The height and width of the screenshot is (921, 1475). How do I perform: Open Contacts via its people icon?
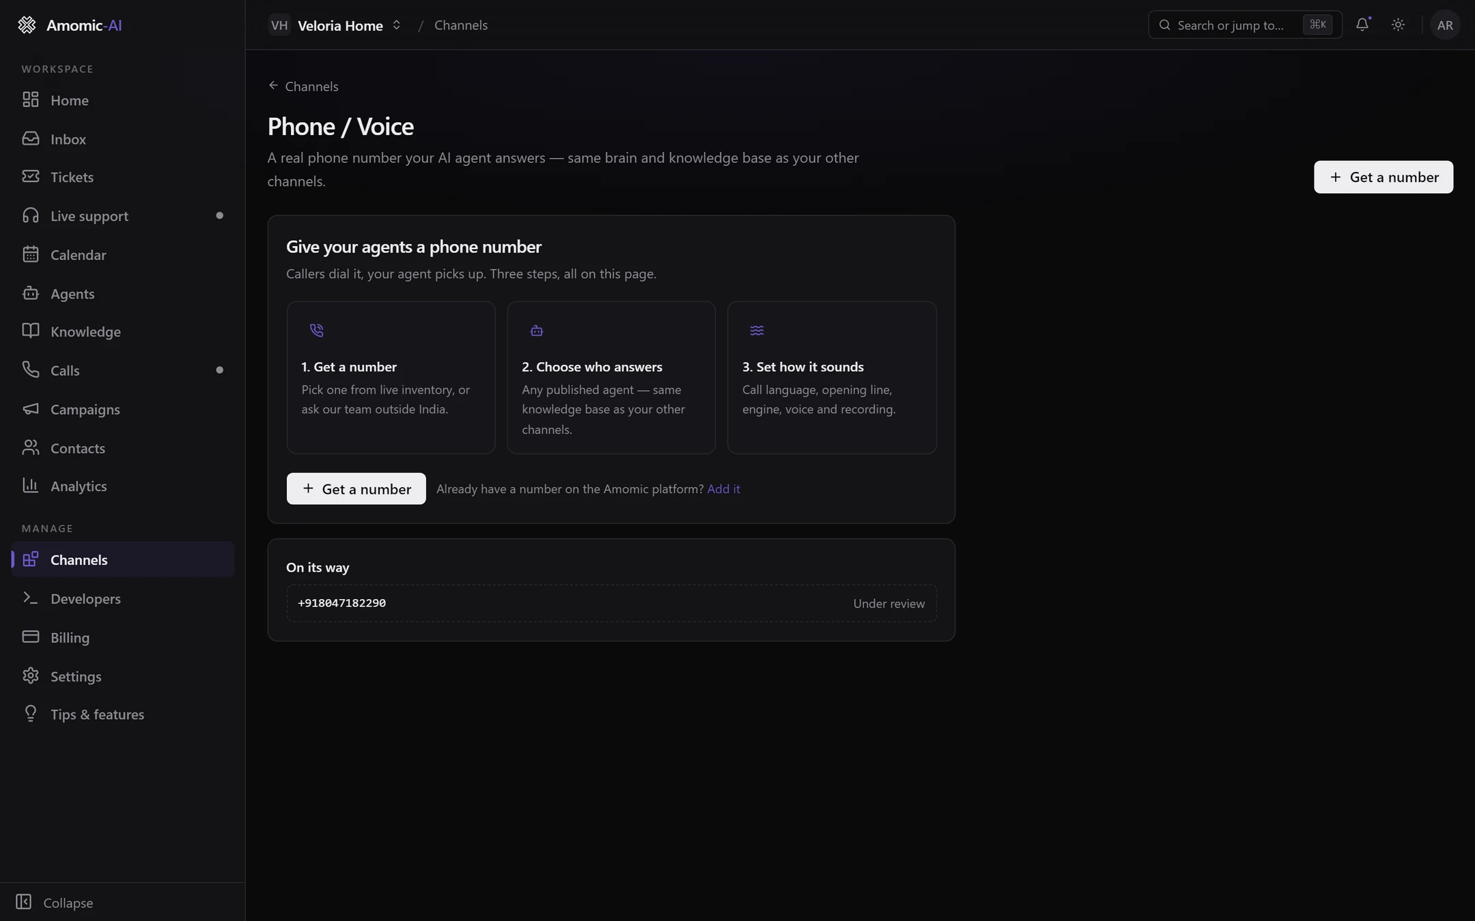[31, 448]
